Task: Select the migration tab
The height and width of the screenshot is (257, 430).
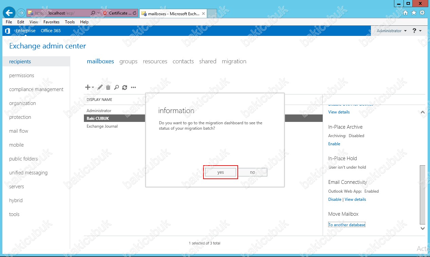Action: pyautogui.click(x=234, y=61)
